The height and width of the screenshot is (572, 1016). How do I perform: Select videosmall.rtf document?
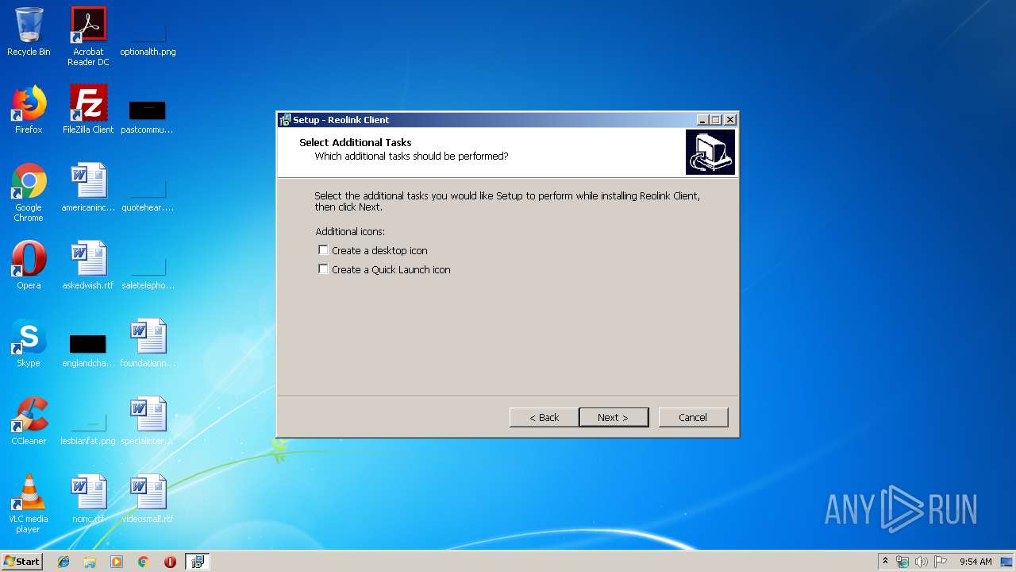(148, 499)
